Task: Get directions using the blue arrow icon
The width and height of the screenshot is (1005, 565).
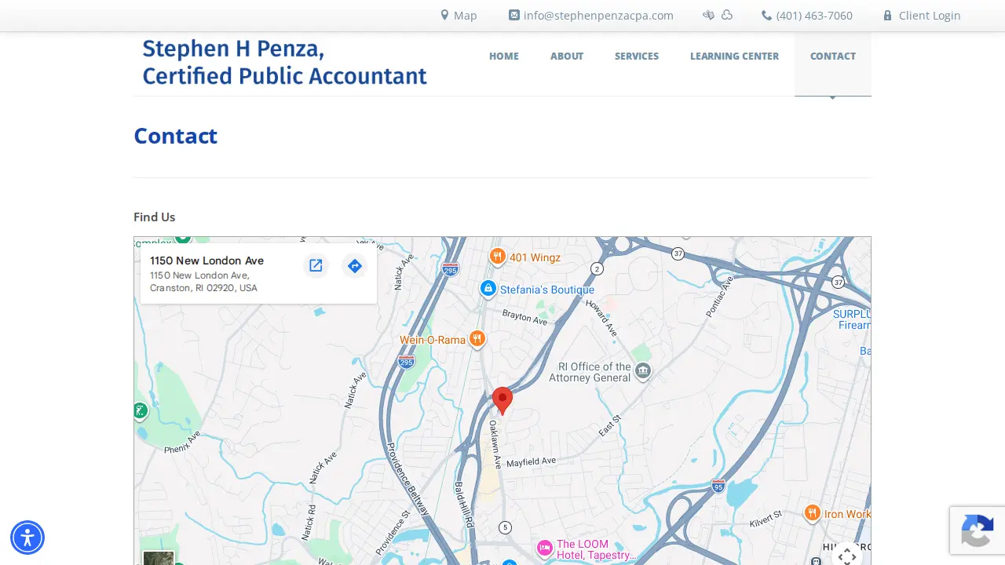Action: tap(355, 266)
